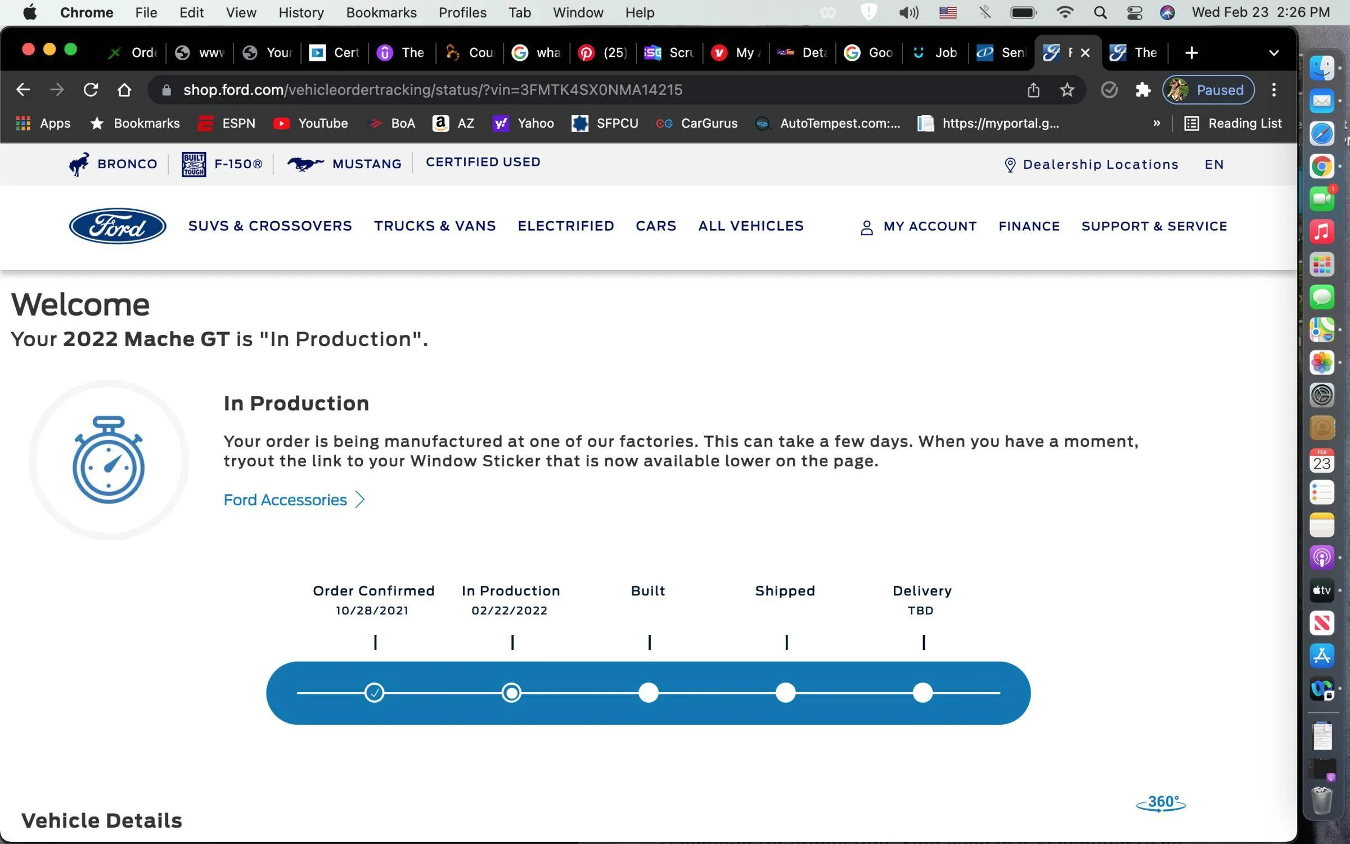This screenshot has height=844, width=1350.
Task: Click the CERTIFIED USED link
Action: tap(483, 162)
